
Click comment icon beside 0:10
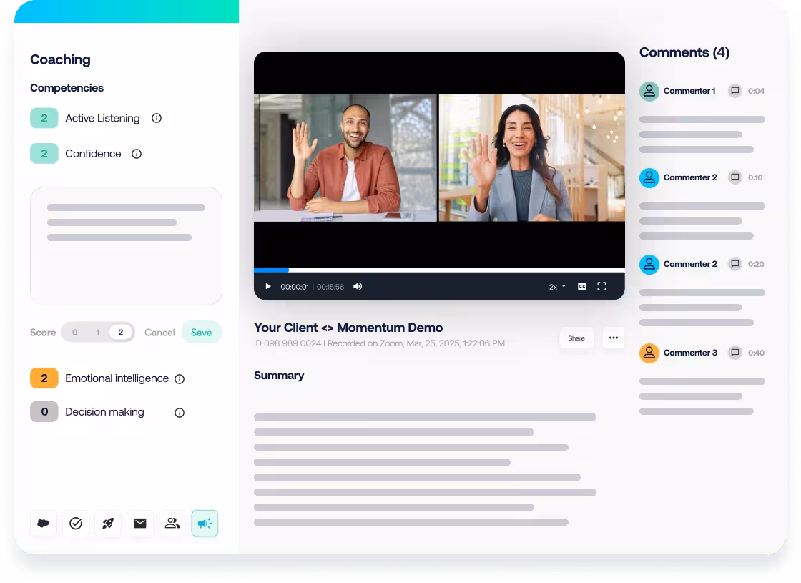[735, 177]
